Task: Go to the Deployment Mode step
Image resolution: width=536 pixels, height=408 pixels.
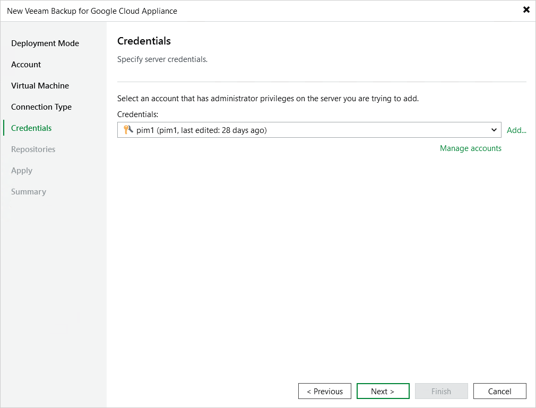Action: (45, 43)
